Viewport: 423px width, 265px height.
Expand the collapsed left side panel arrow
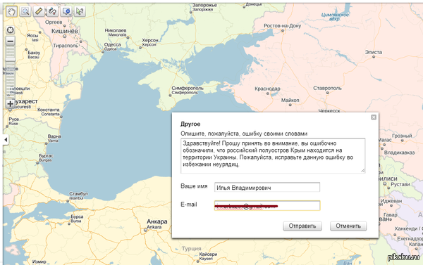coord(6,139)
